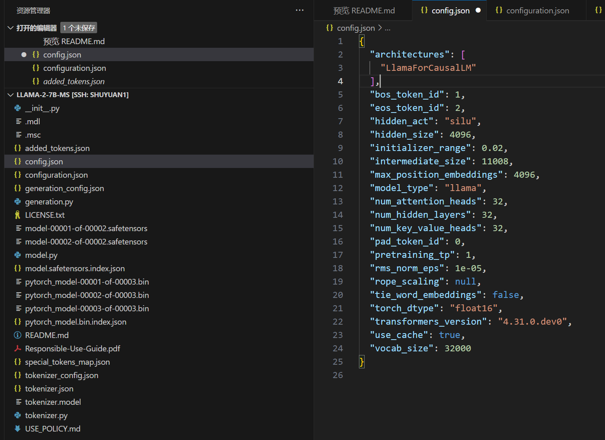
Task: Click the markdown arrow icon for USE_POLICY.md
Action: click(x=18, y=429)
